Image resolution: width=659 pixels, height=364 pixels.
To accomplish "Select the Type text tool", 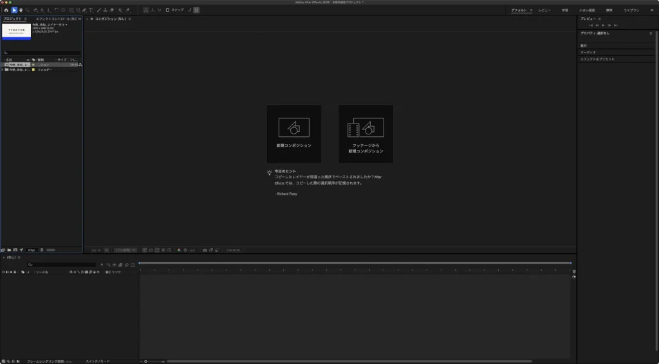I will point(91,10).
